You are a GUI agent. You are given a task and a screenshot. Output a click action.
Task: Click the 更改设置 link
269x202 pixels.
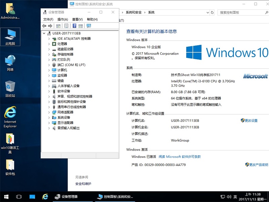coord(251,121)
